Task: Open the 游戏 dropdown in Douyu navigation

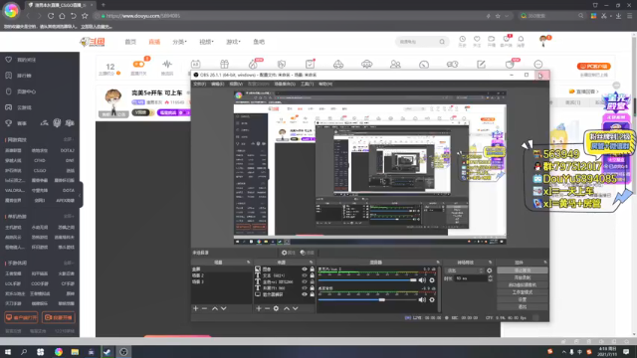Action: pyautogui.click(x=233, y=42)
